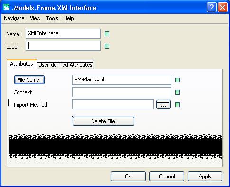This screenshot has width=230, height=187.
Task: Edit the eM-Plant.xml file name field
Action: pyautogui.click(x=121, y=80)
